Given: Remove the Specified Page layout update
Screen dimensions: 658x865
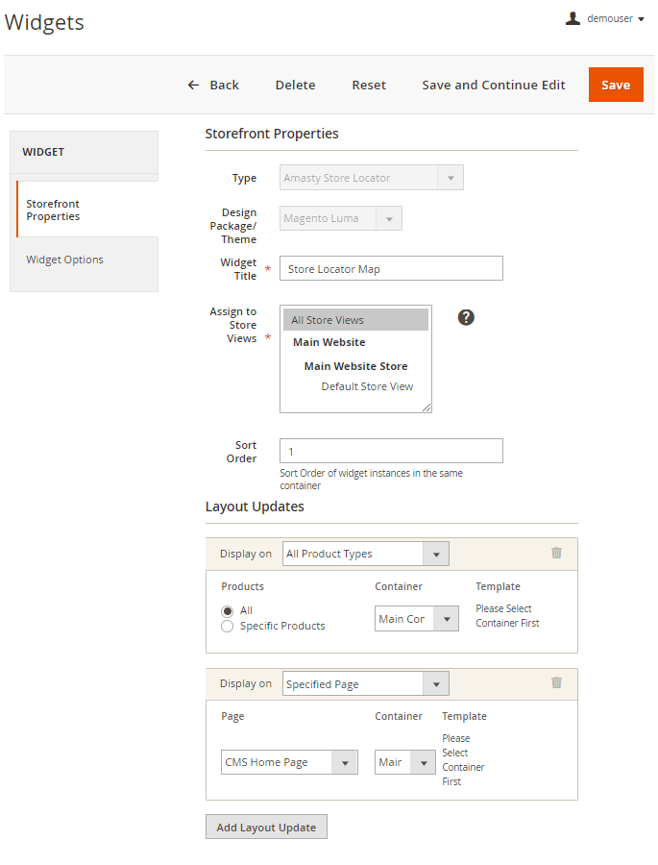Looking at the screenshot, I should (x=556, y=682).
